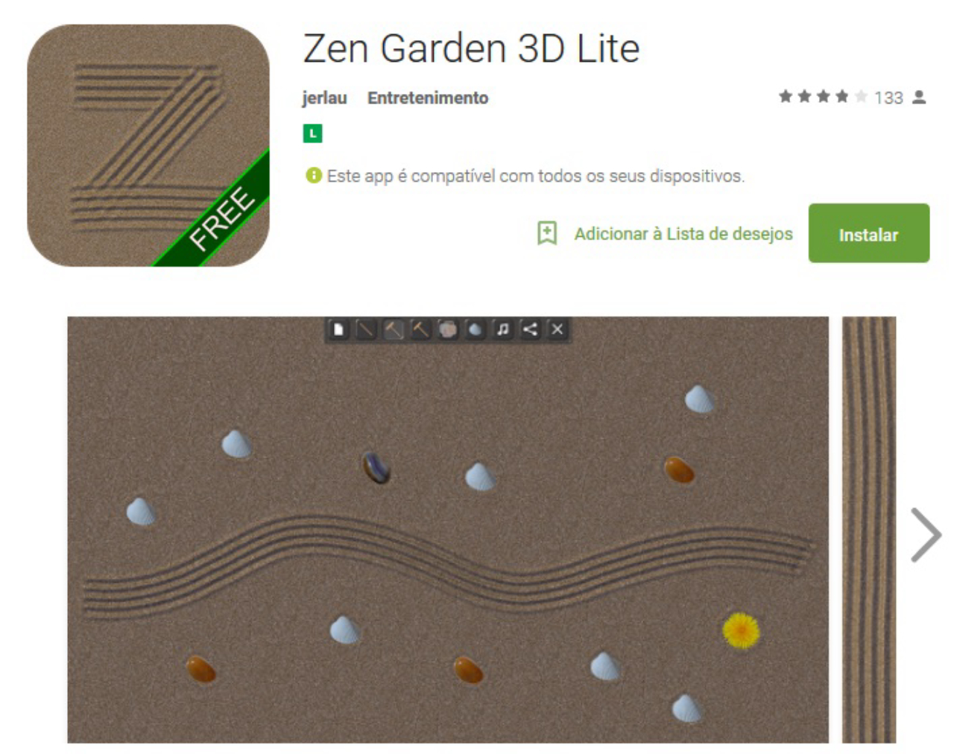
Task: Click Adicionar à Lista de desejos
Action: pyautogui.click(x=683, y=234)
